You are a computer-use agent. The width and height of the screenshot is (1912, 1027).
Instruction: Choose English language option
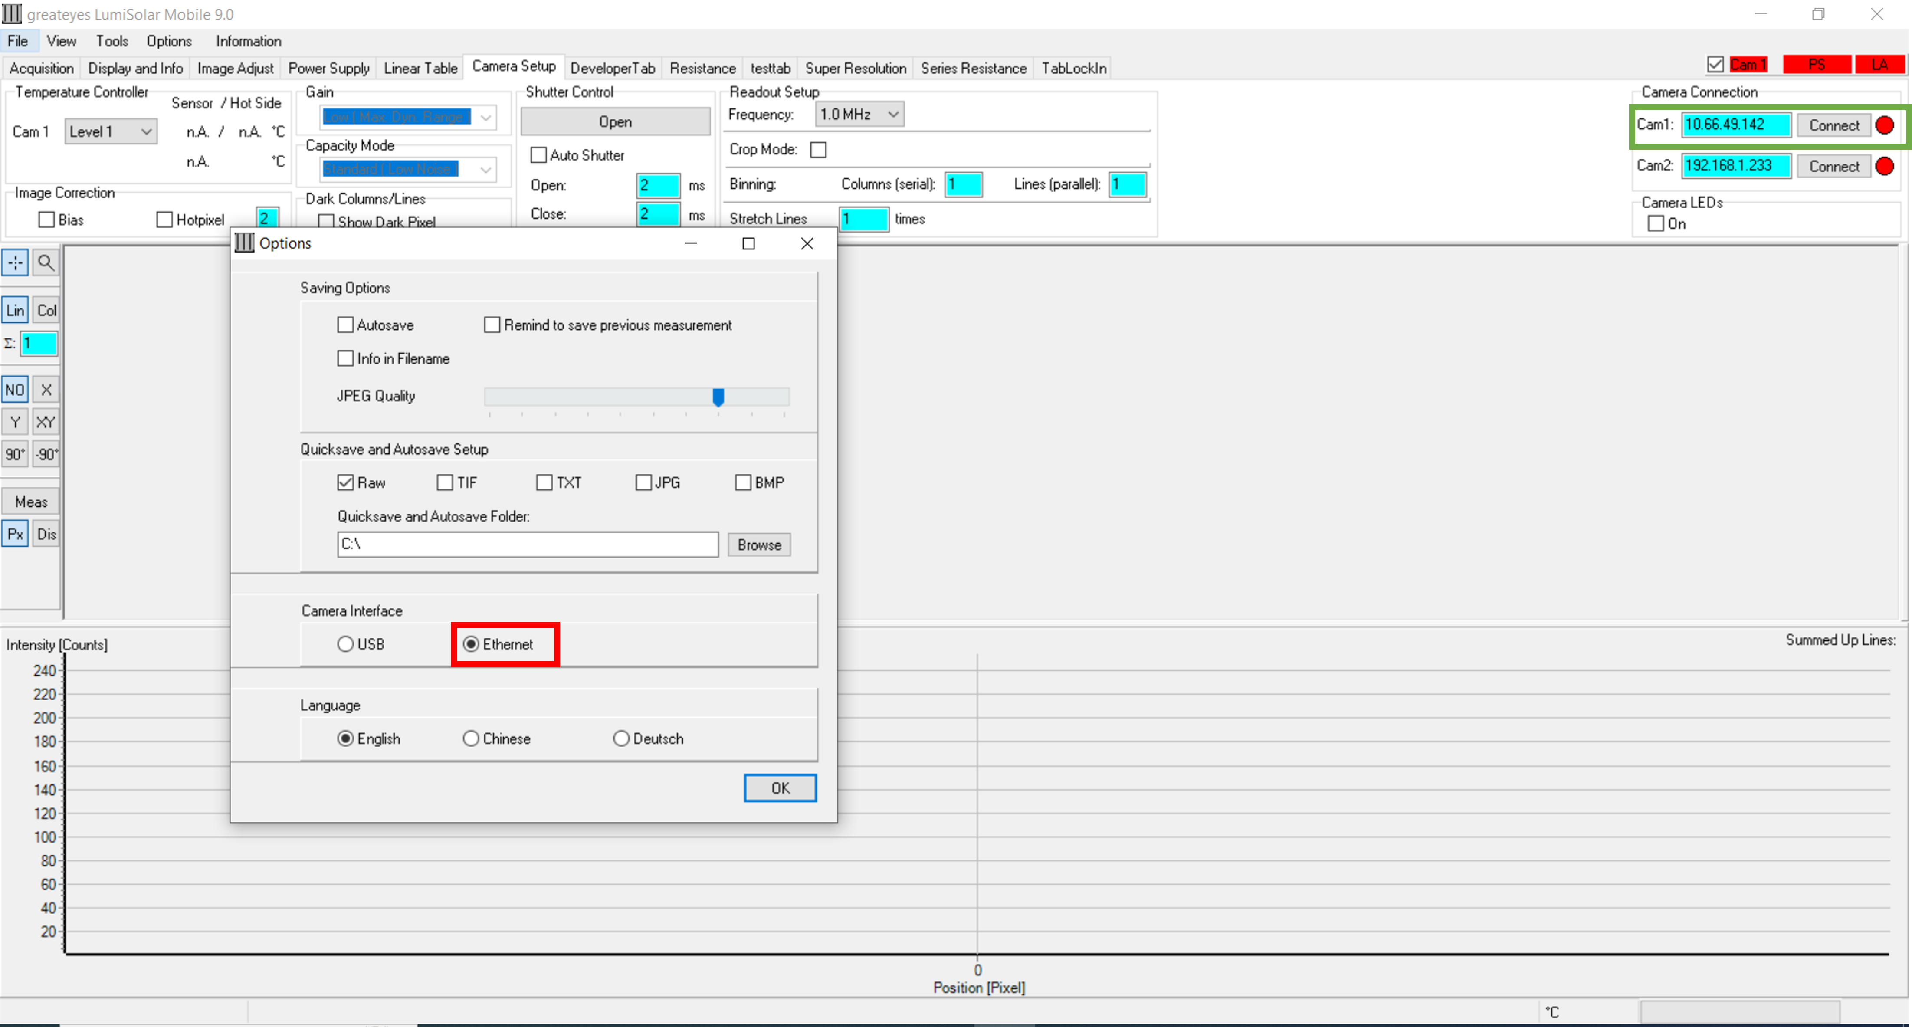[x=345, y=738]
